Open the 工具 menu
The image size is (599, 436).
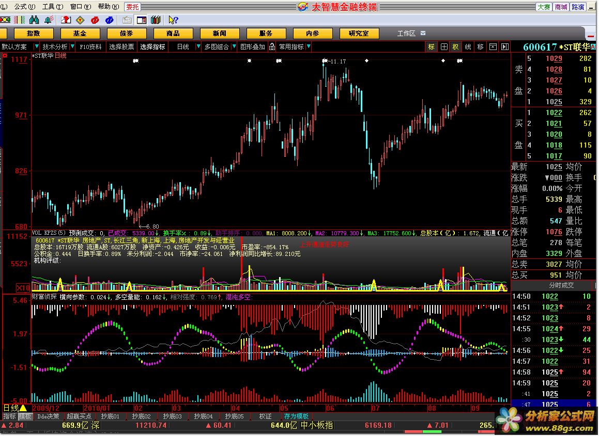tap(53, 7)
